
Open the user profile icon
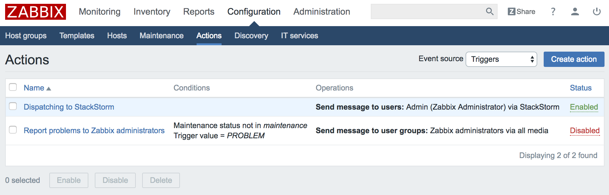[575, 11]
